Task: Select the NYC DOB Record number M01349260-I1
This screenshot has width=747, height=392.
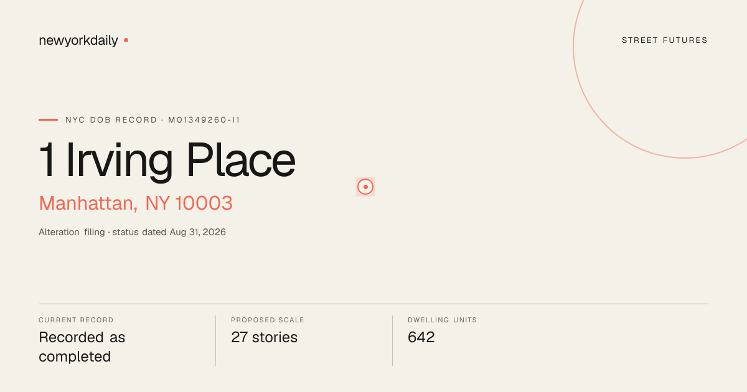Action: click(x=204, y=120)
